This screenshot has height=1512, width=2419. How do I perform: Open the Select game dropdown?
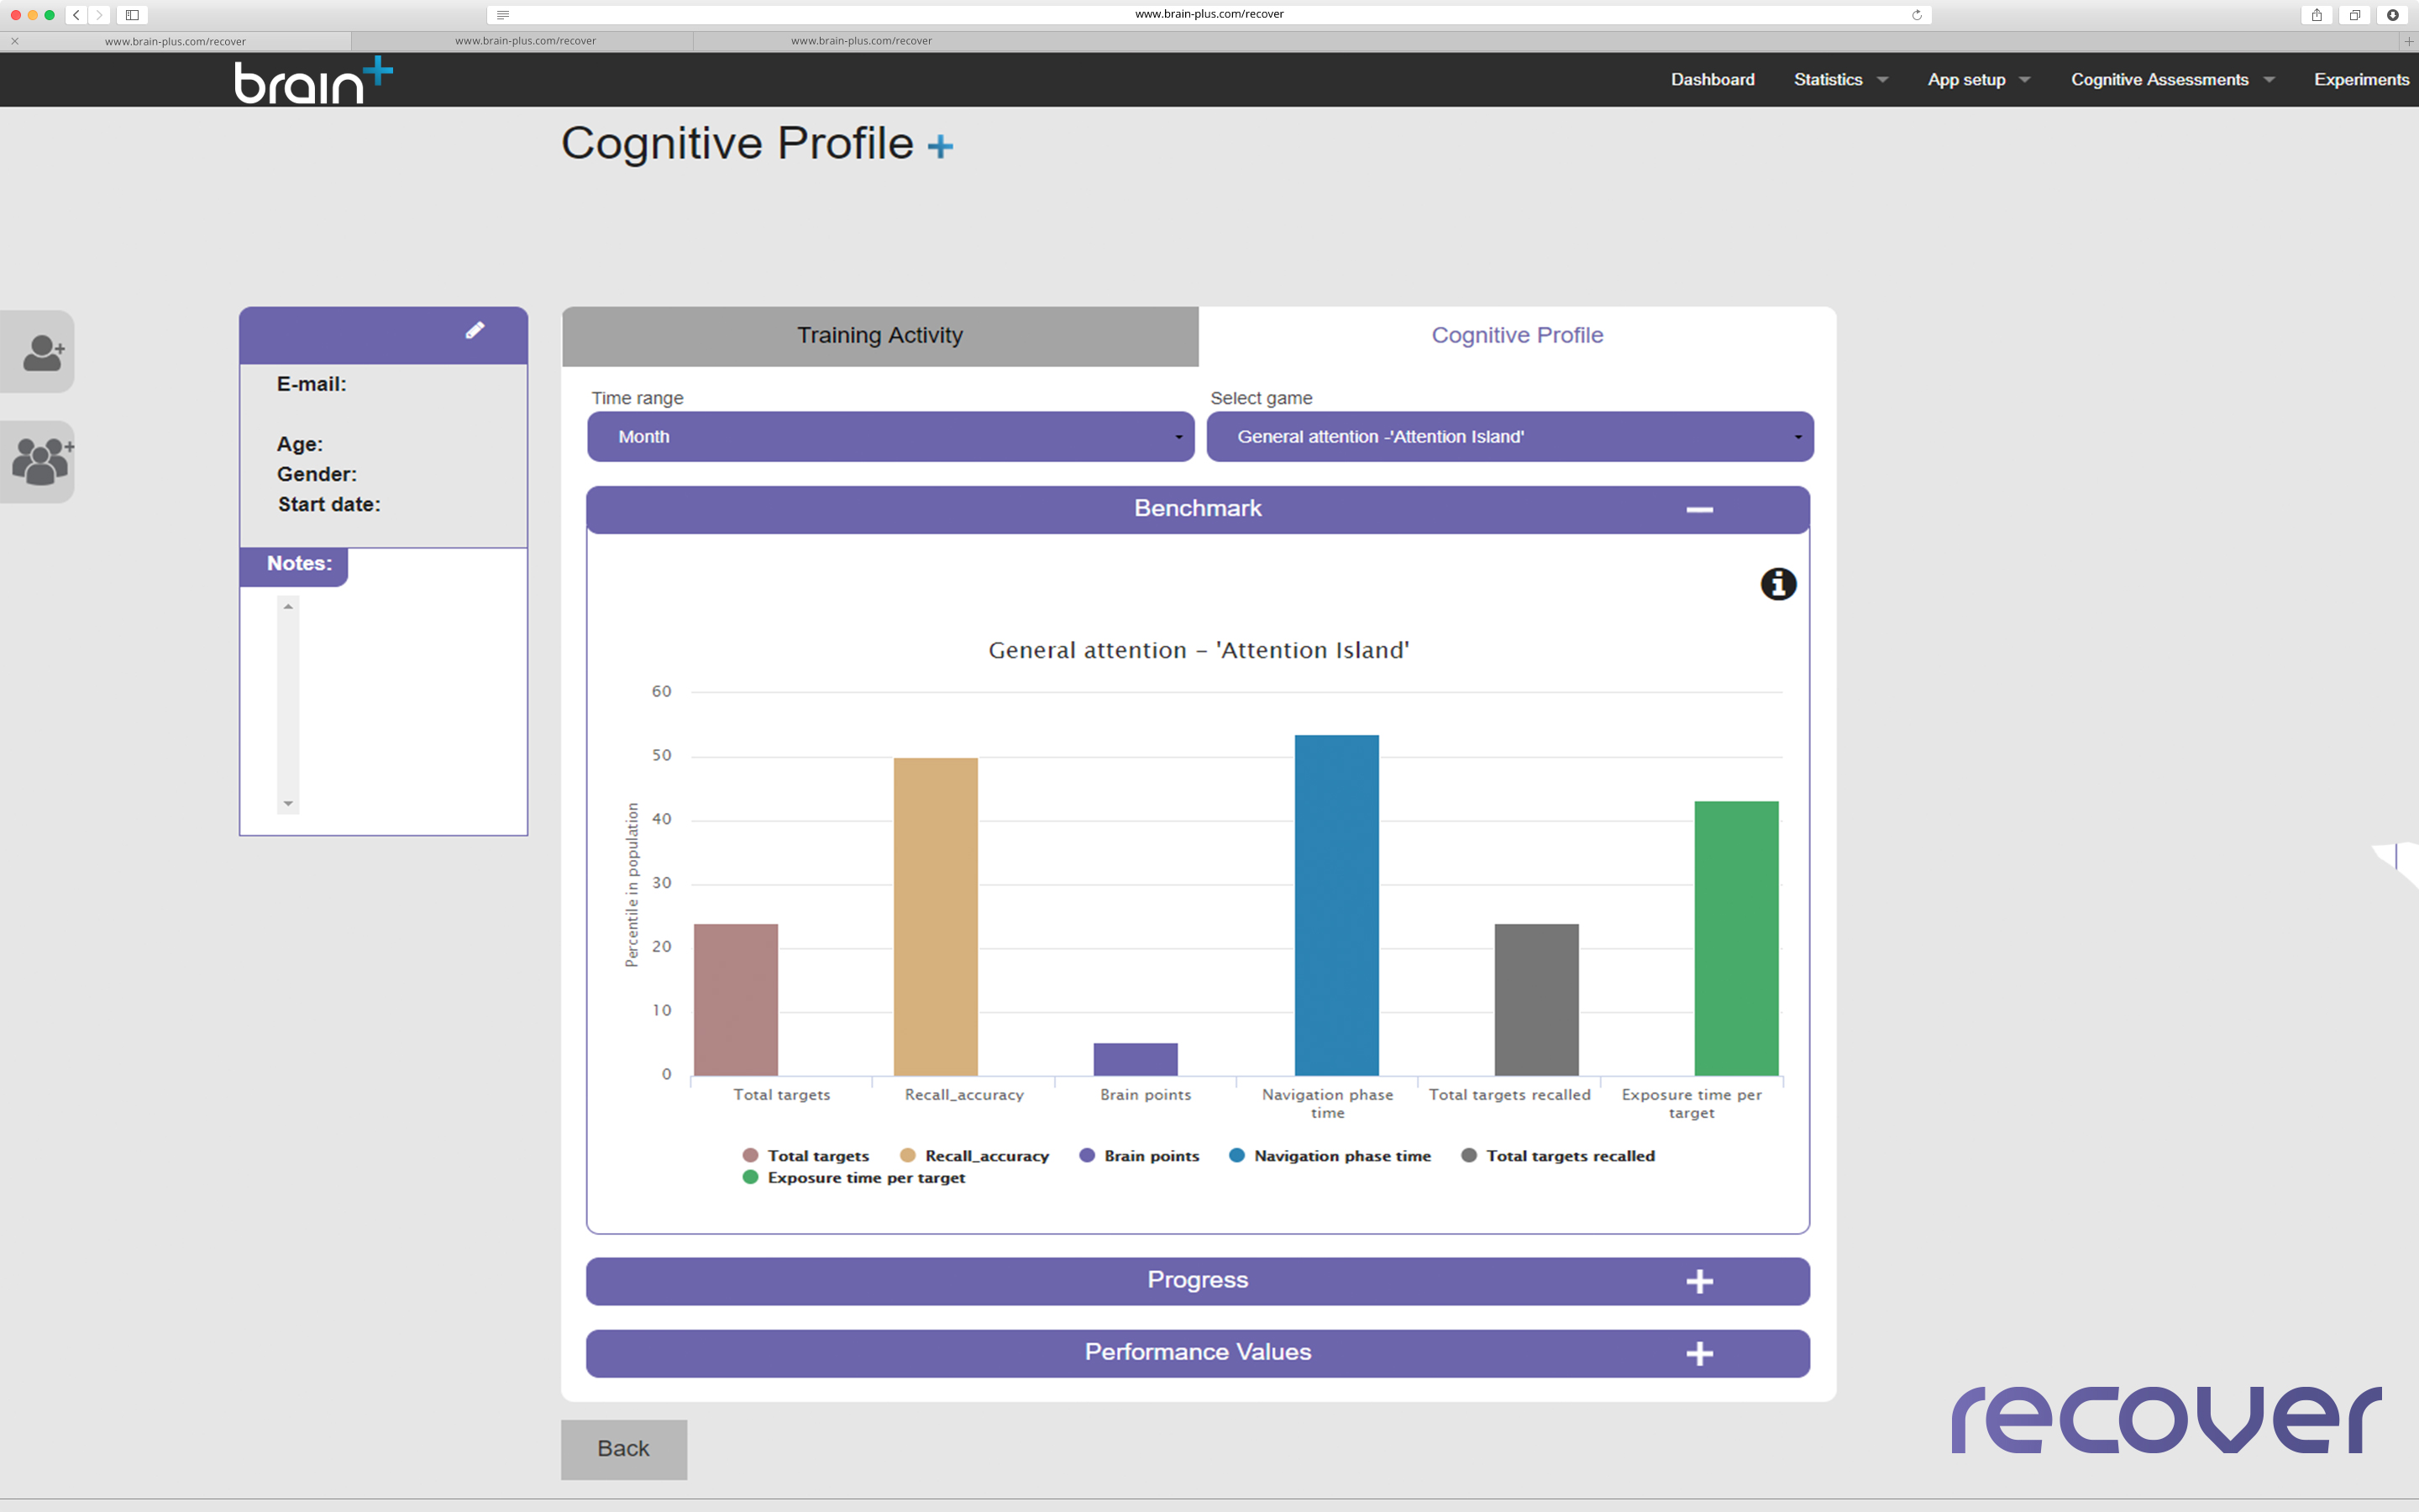[1509, 437]
